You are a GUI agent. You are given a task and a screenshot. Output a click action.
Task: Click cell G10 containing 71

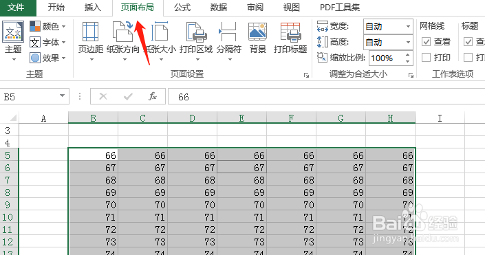(x=341, y=217)
